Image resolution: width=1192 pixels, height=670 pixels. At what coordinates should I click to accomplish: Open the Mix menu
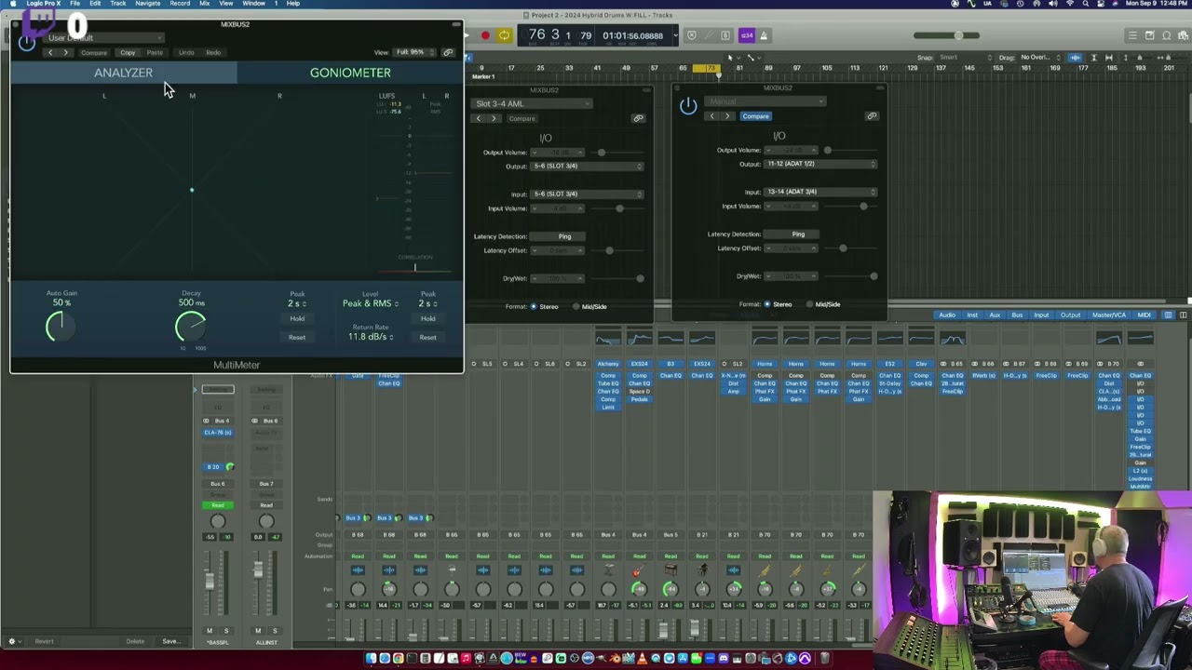204,4
